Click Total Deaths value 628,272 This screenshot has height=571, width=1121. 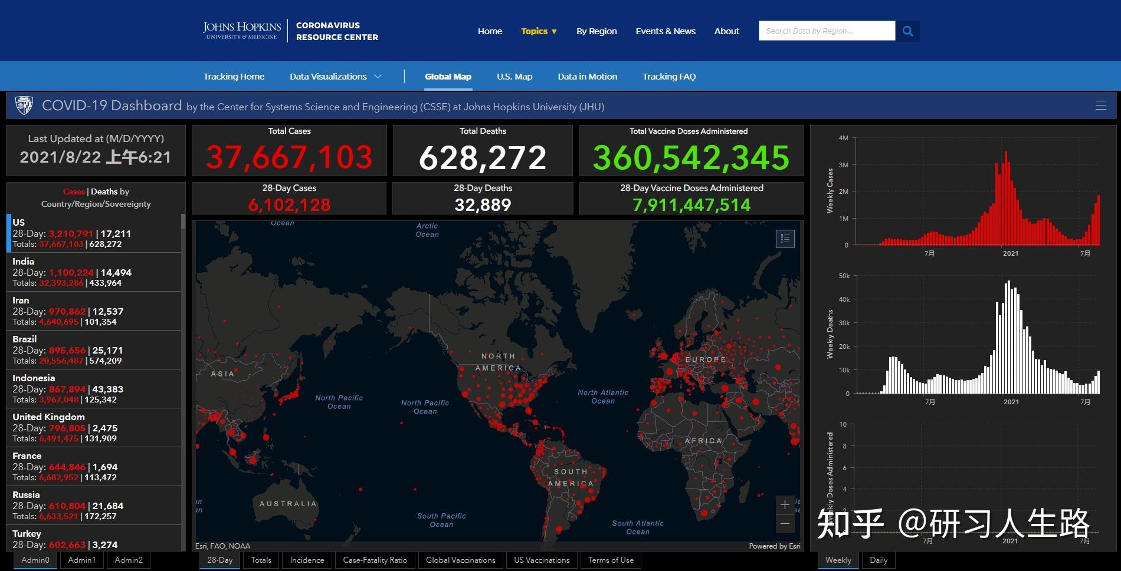coord(483,157)
